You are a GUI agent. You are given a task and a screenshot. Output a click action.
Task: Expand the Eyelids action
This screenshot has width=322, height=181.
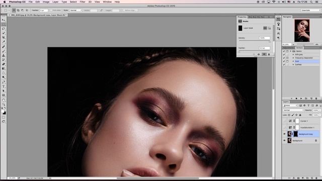[293, 65]
